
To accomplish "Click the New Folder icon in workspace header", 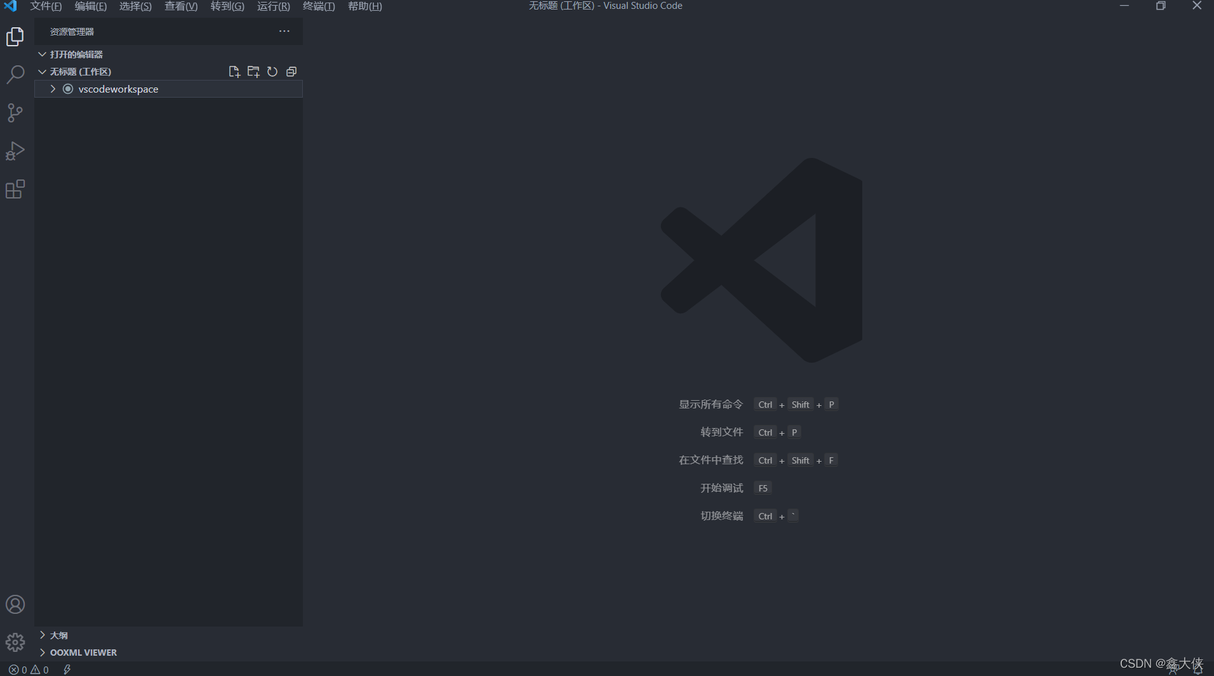I will (253, 72).
